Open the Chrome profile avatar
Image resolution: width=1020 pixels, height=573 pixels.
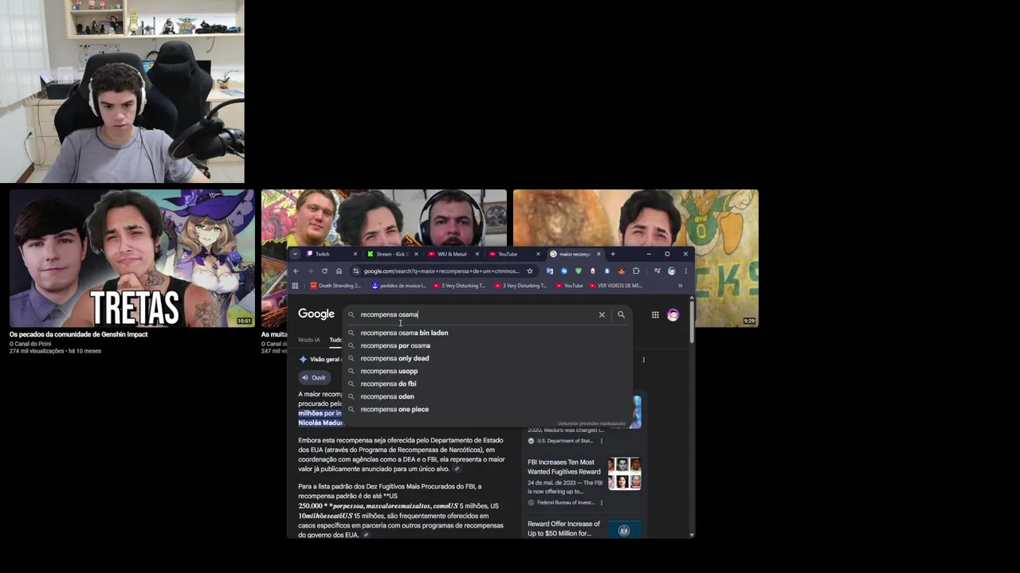672,271
